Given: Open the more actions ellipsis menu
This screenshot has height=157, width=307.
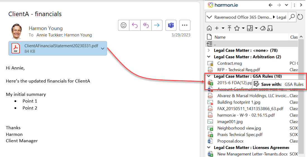Looking at the screenshot, I should pos(185,25).
